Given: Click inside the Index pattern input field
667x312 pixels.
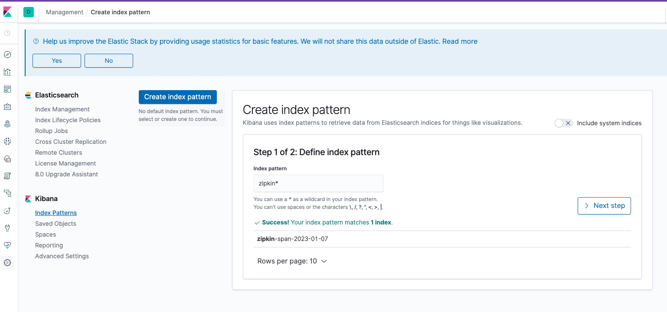Looking at the screenshot, I should (x=318, y=183).
